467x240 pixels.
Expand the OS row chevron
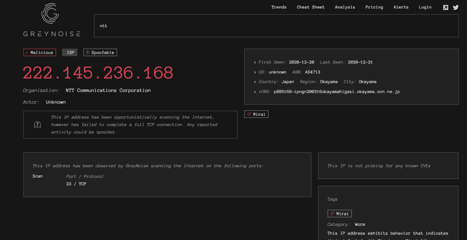255,72
